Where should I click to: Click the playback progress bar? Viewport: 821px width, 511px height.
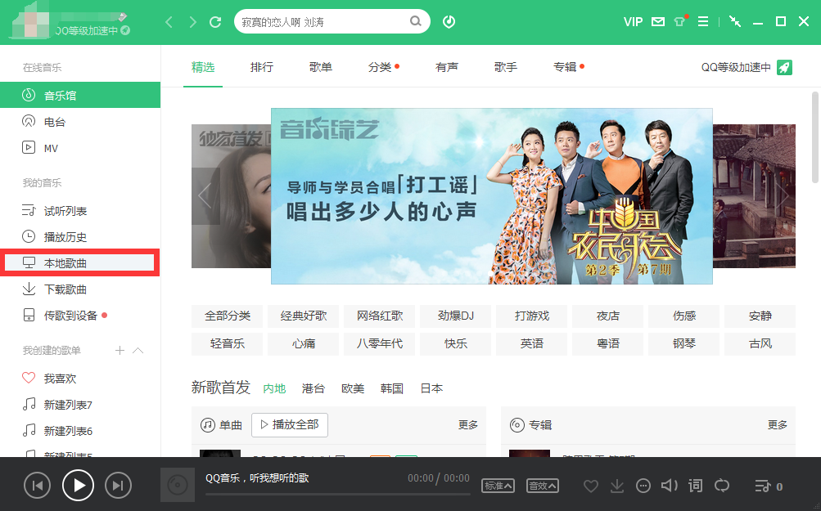[x=338, y=494]
